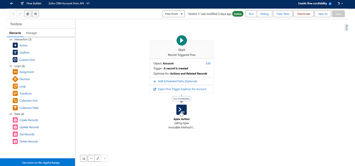Click 'A record is created' trigger text
355x166 pixels.
(x=176, y=69)
